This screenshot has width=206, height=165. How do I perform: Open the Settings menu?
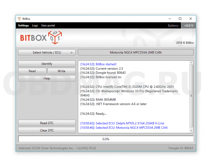point(23,26)
